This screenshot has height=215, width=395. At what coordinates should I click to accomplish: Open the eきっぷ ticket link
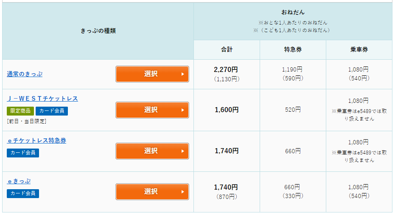point(19,182)
